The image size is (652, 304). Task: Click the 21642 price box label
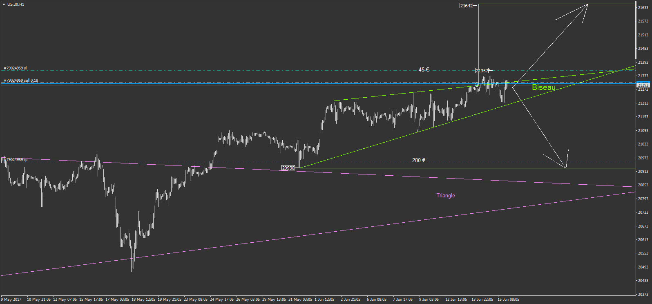[x=466, y=6]
